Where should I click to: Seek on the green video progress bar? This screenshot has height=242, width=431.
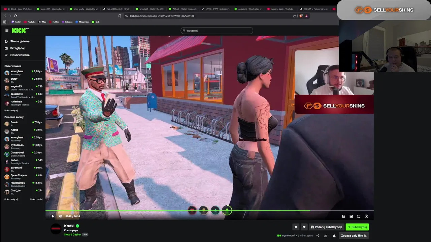click(x=209, y=211)
